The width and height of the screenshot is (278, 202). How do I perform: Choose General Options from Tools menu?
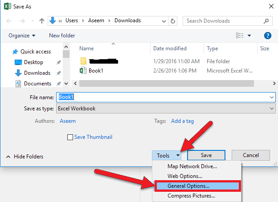(197, 186)
